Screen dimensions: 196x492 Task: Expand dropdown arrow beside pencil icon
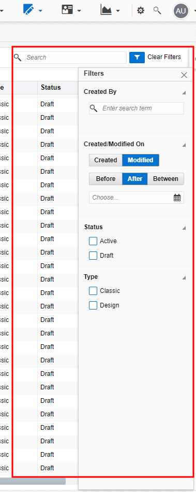(40, 11)
